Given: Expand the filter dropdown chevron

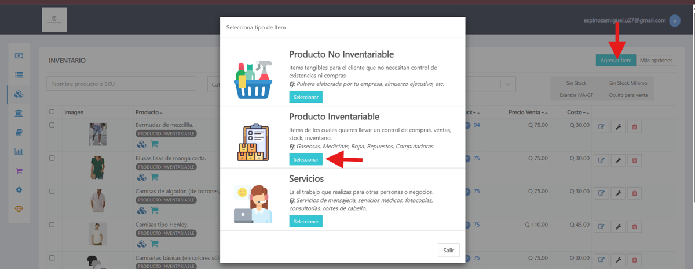Looking at the screenshot, I should tap(508, 84).
